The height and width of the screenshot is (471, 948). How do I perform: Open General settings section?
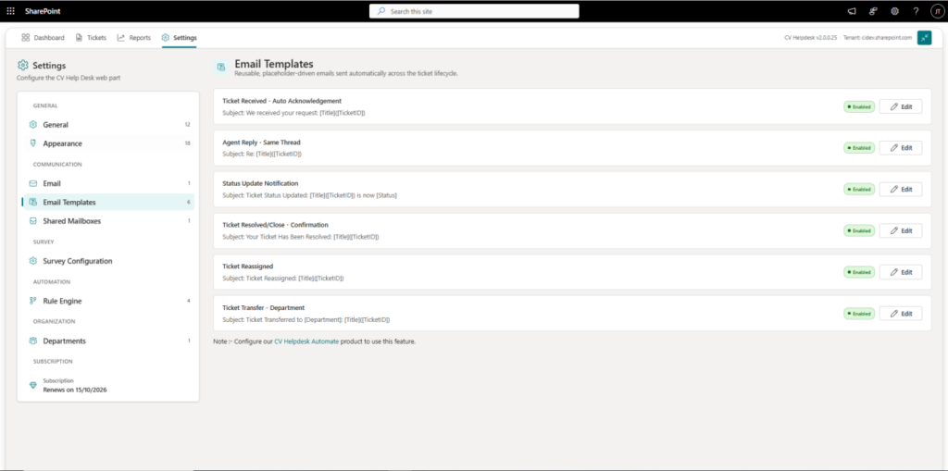pos(109,125)
